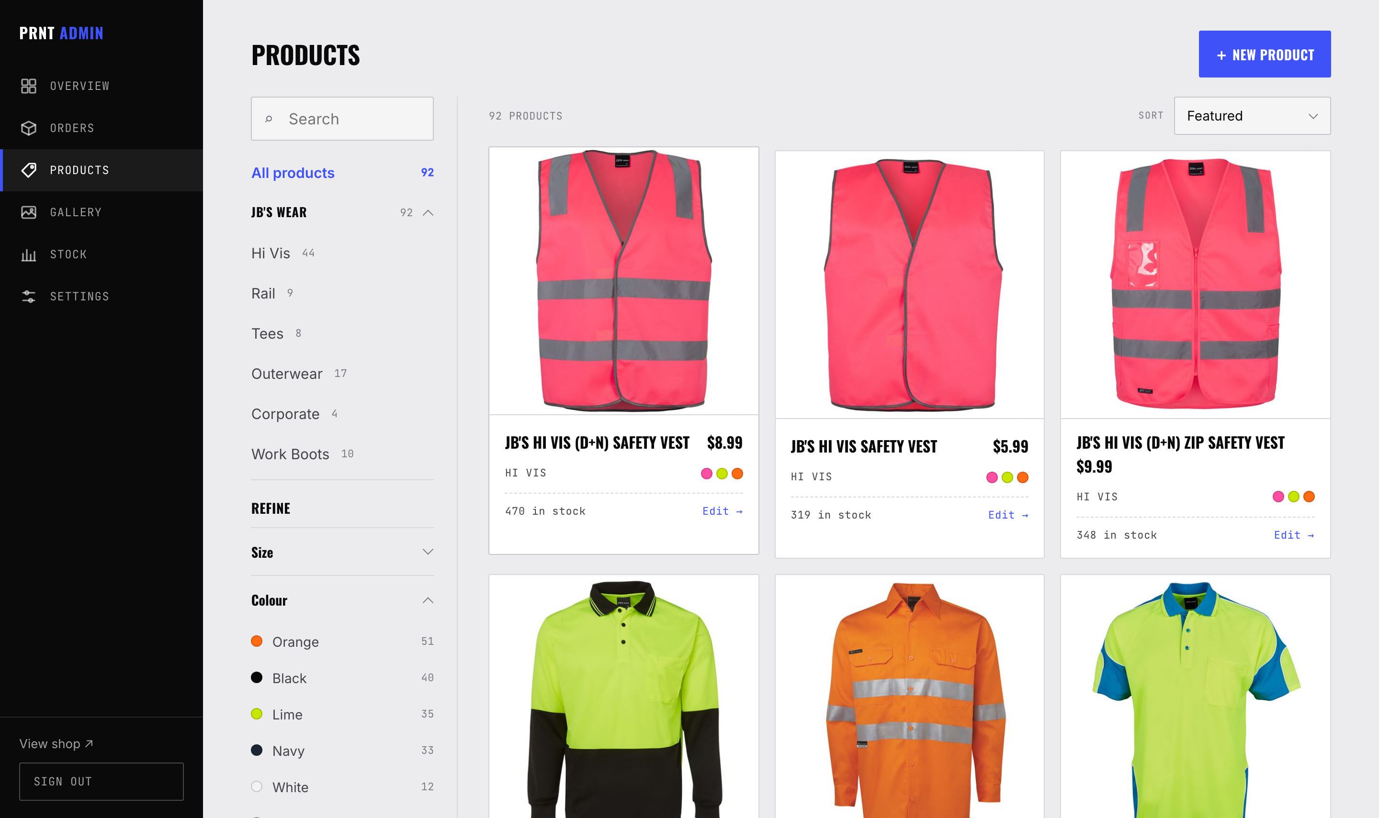Filter by Lime colour option
Viewport: 1379px width, 818px height.
click(342, 714)
